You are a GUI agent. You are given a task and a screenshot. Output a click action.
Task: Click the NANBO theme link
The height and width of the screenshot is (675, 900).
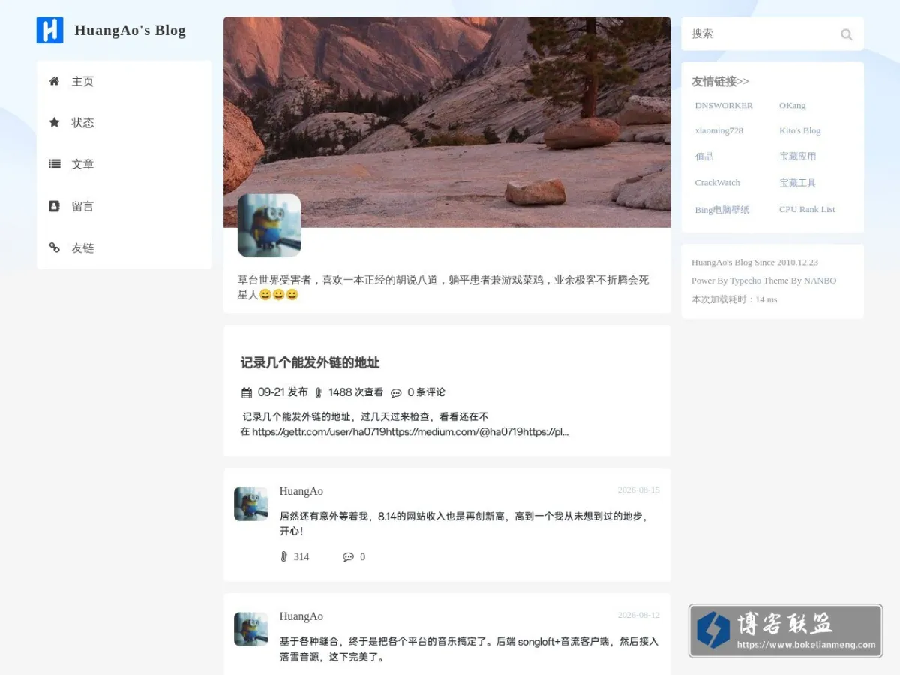(820, 280)
